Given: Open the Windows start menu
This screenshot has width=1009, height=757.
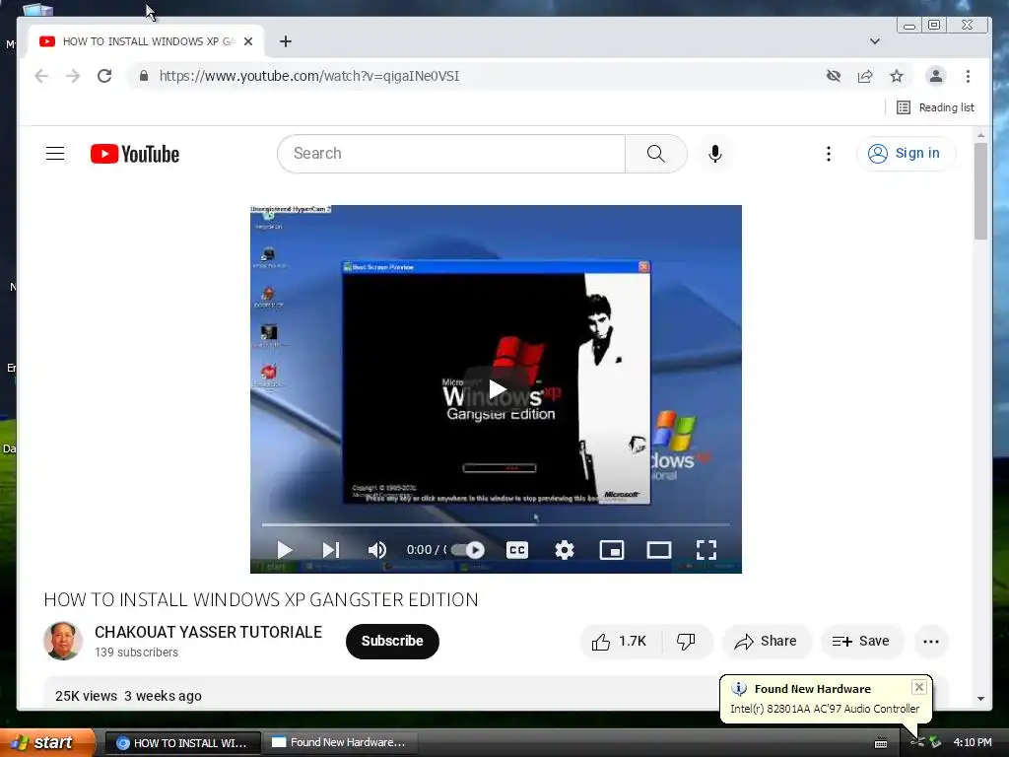Looking at the screenshot, I should tap(47, 743).
